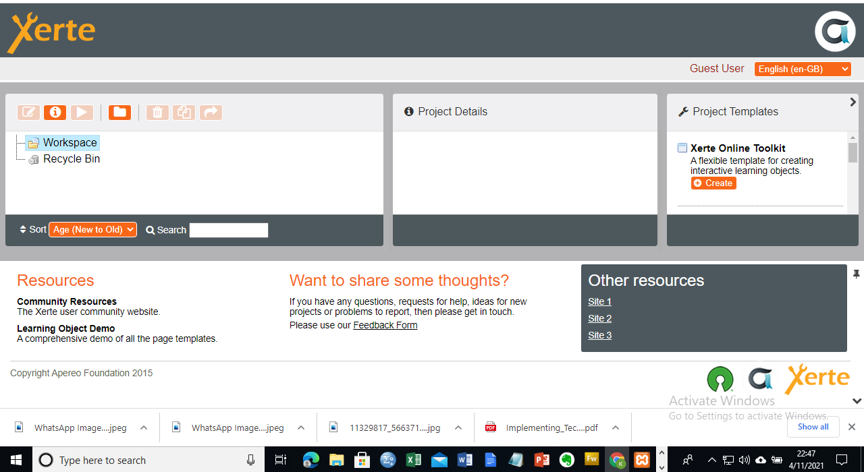Open Microsoft Store from taskbar

(x=362, y=460)
